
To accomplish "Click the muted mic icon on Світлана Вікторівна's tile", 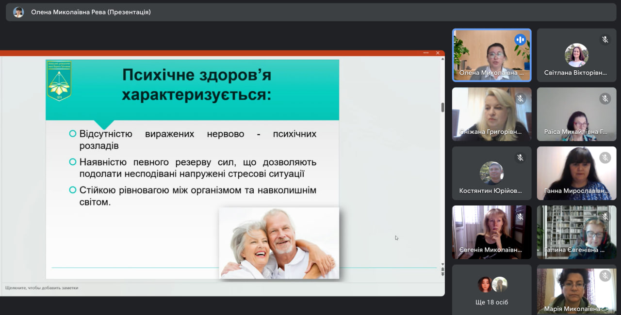I will (605, 40).
